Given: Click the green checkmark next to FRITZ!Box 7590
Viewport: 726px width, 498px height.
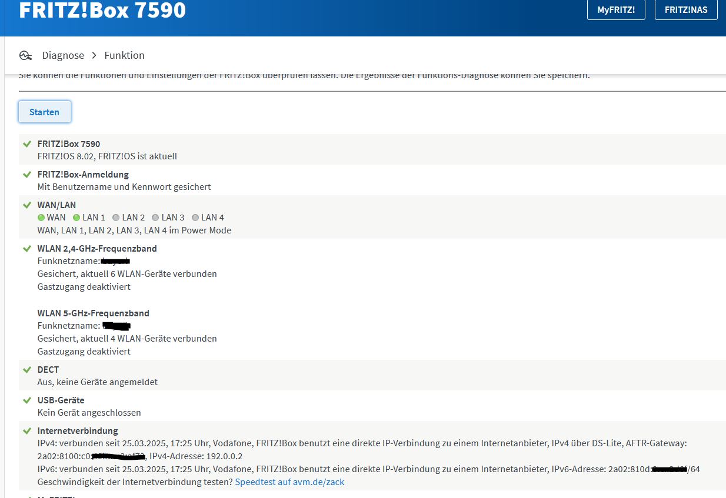Looking at the screenshot, I should 26,144.
